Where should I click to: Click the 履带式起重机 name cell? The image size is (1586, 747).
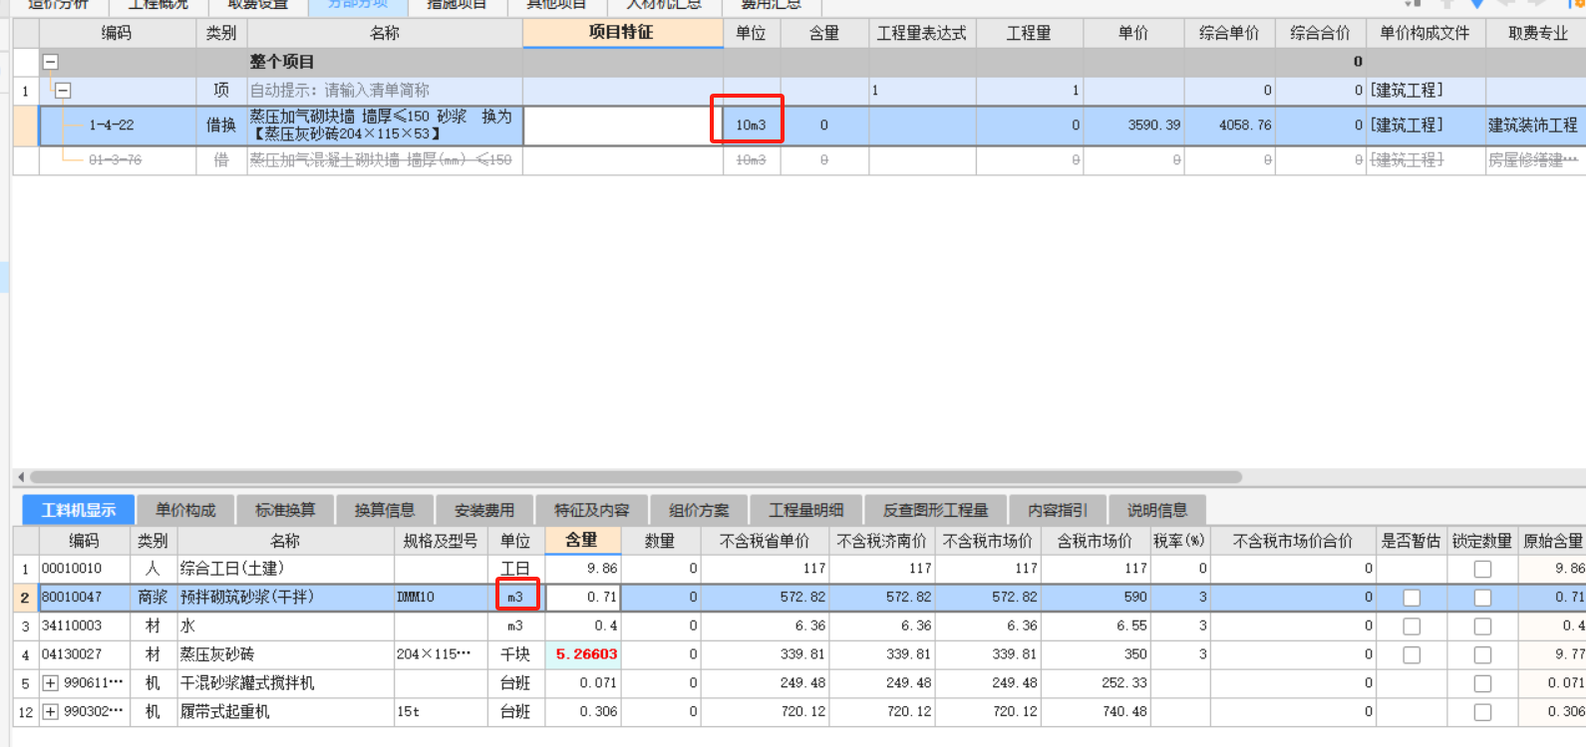pyautogui.click(x=285, y=712)
